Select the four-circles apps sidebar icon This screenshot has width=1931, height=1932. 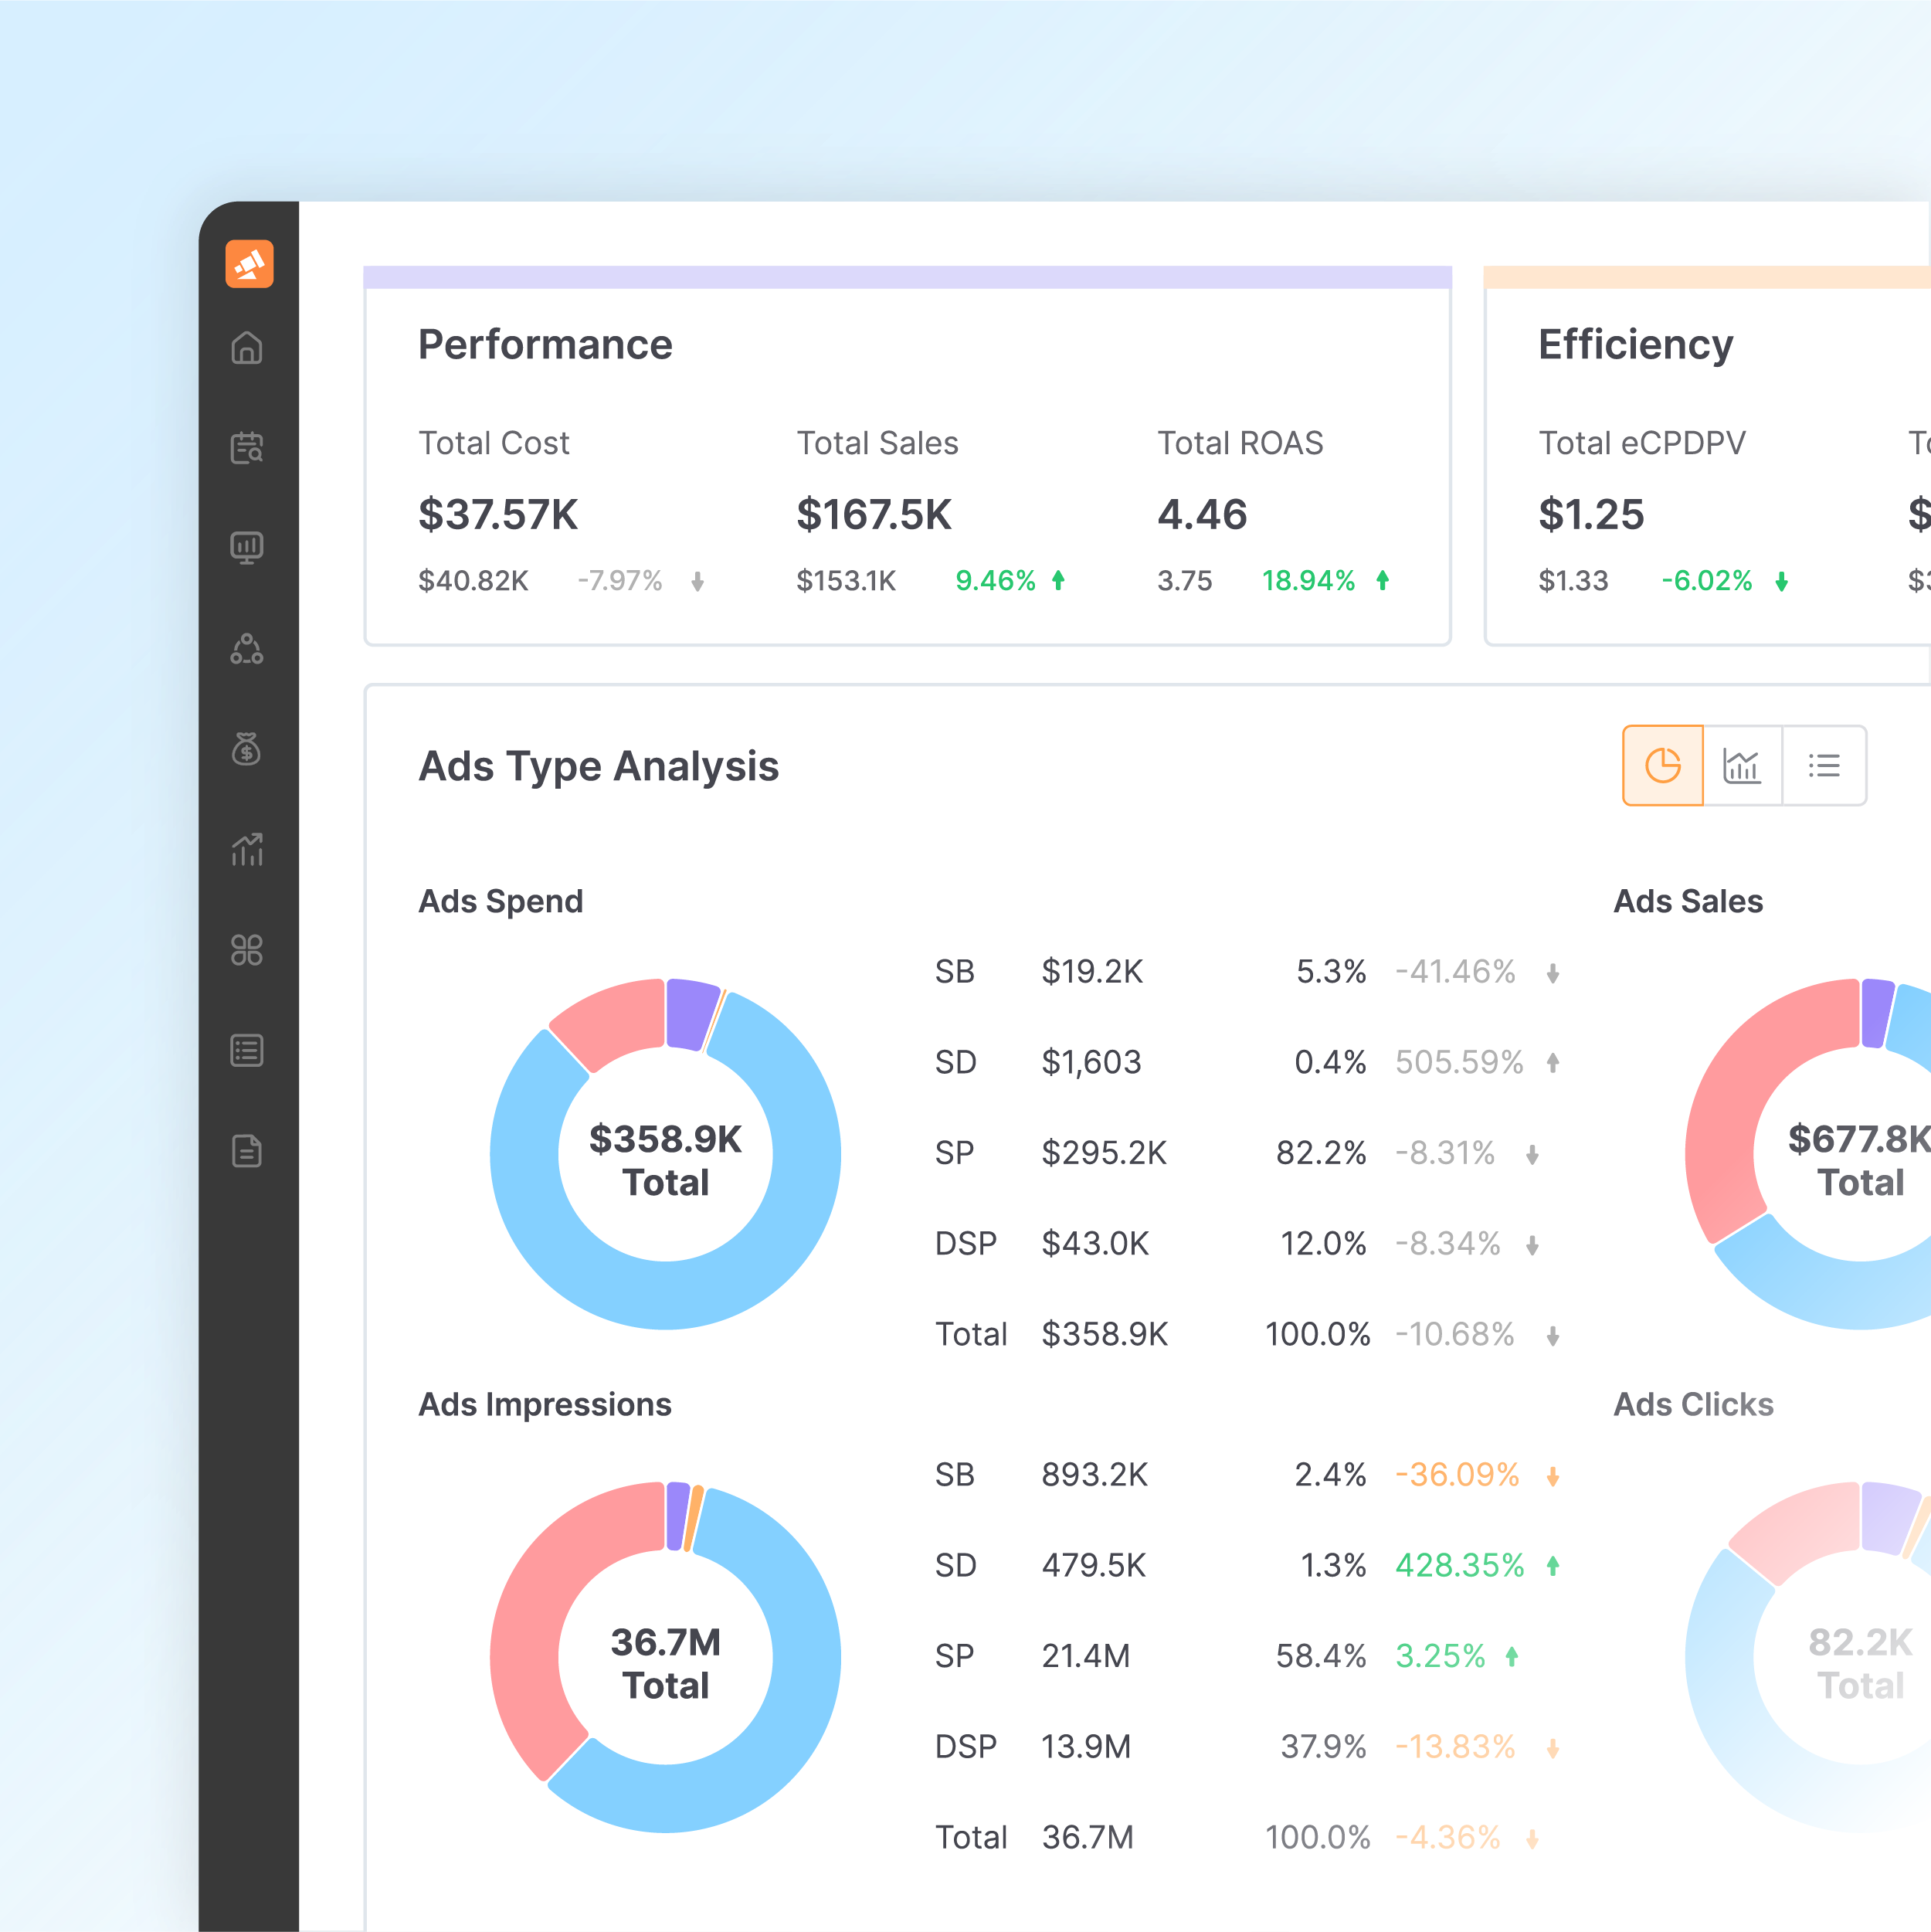pos(247,950)
